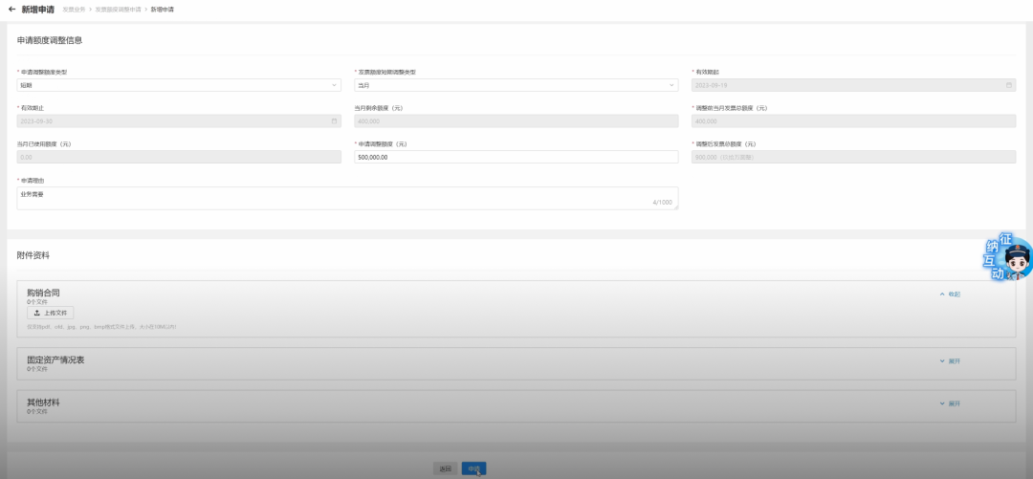The height and width of the screenshot is (479, 1033).
Task: Expand the 固定资产情况表 section
Action: (950, 361)
